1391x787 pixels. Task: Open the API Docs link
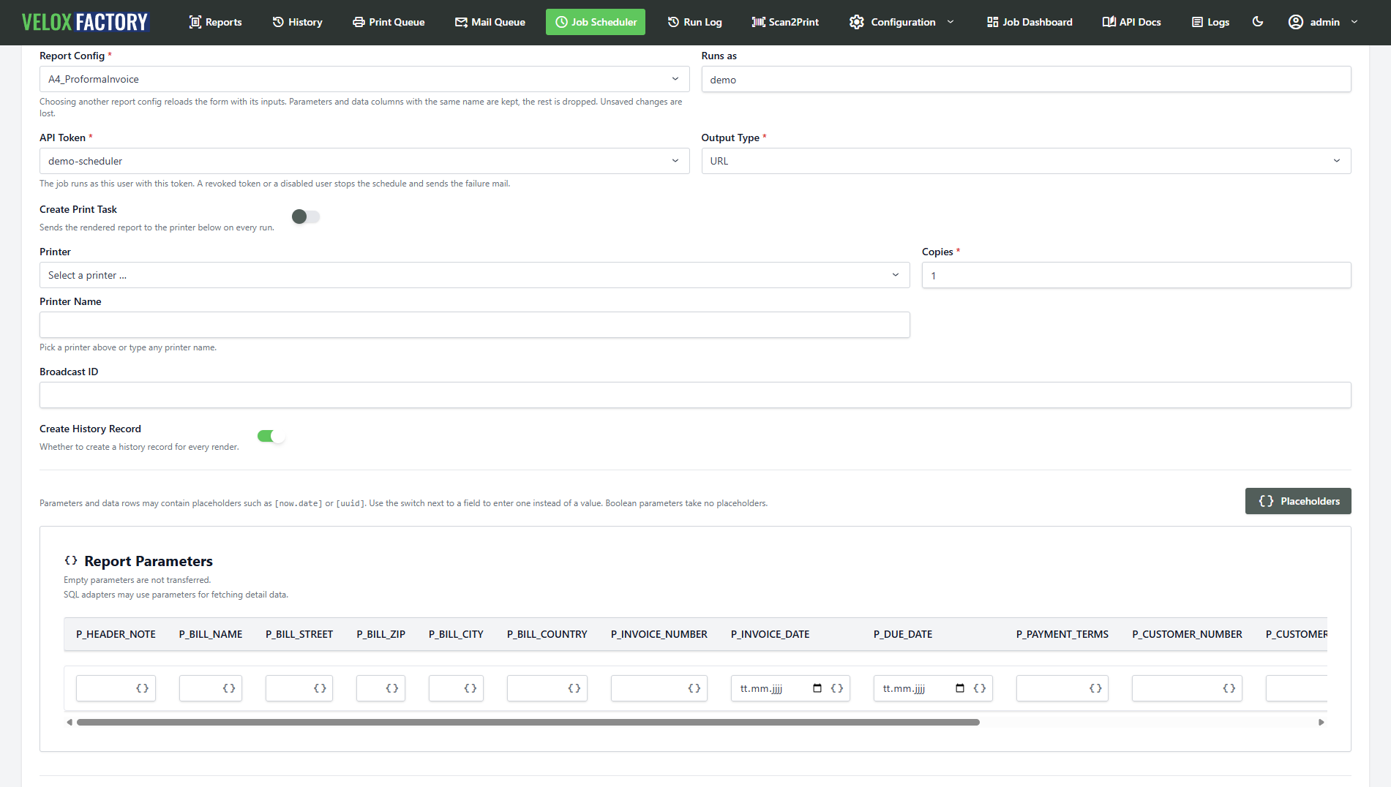[1131, 22]
